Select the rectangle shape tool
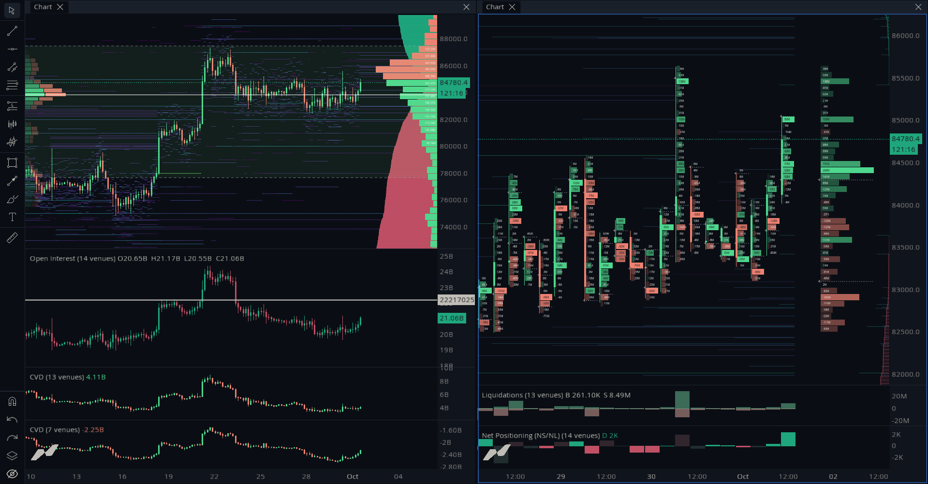 [12, 162]
